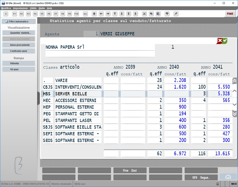238x187 pixels.
Task: Click the F1 function key button
Action: coord(14,14)
